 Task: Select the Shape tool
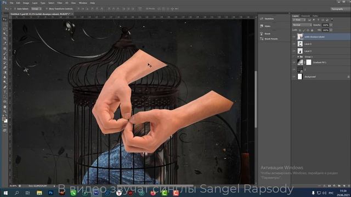pos(5,102)
